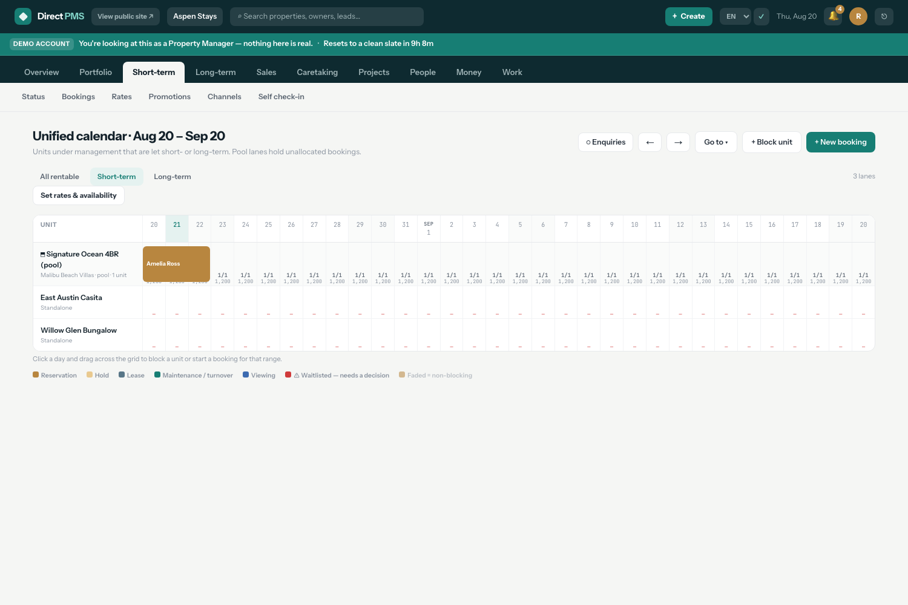Switch to the Money tab
The image size is (908, 605).
[x=469, y=72]
